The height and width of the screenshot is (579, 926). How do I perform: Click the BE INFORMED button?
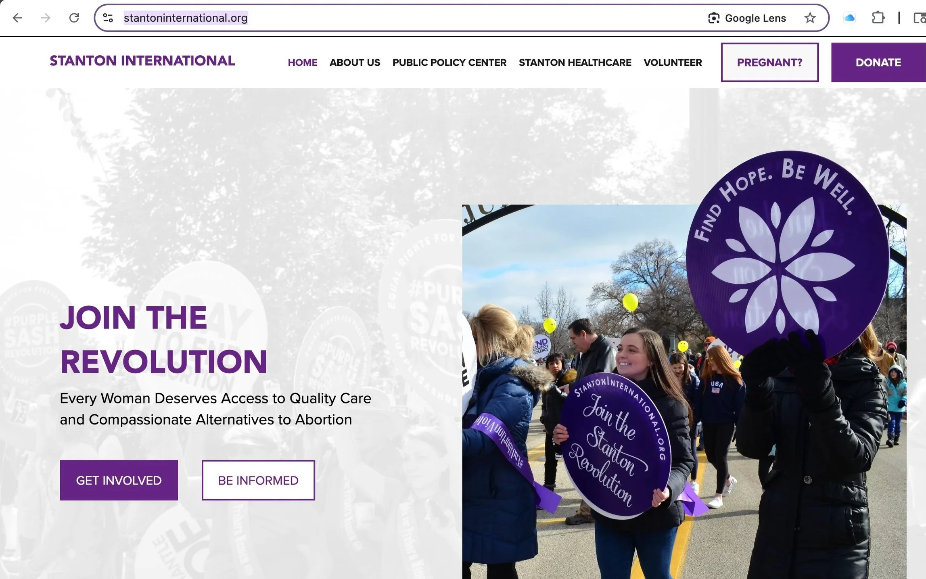[258, 480]
